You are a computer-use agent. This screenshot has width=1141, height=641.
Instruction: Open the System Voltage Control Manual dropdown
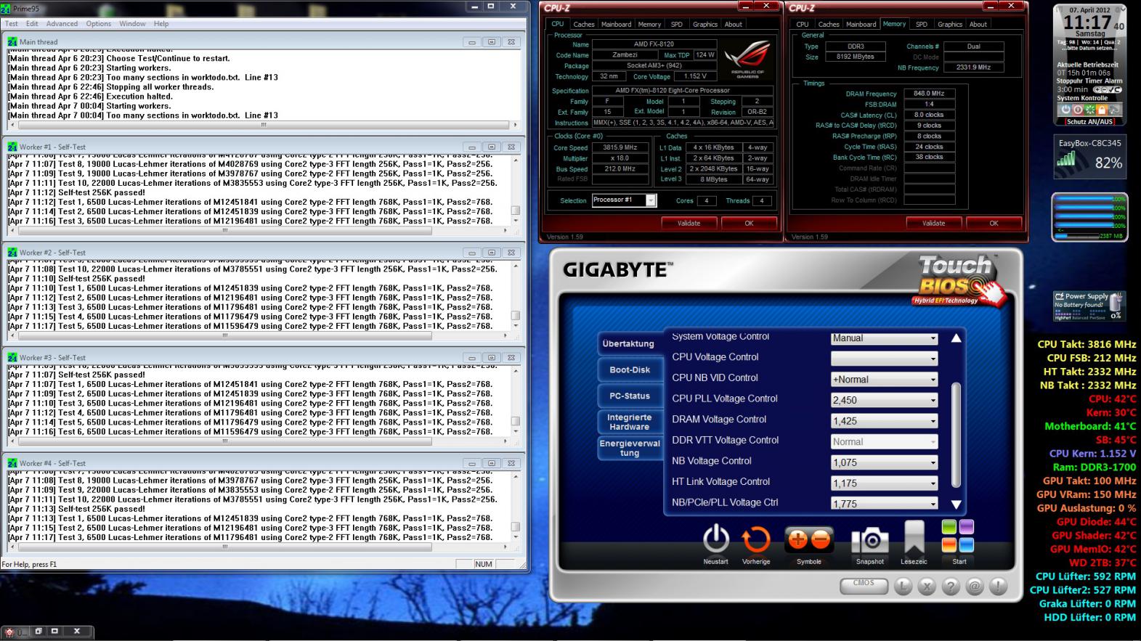[884, 338]
